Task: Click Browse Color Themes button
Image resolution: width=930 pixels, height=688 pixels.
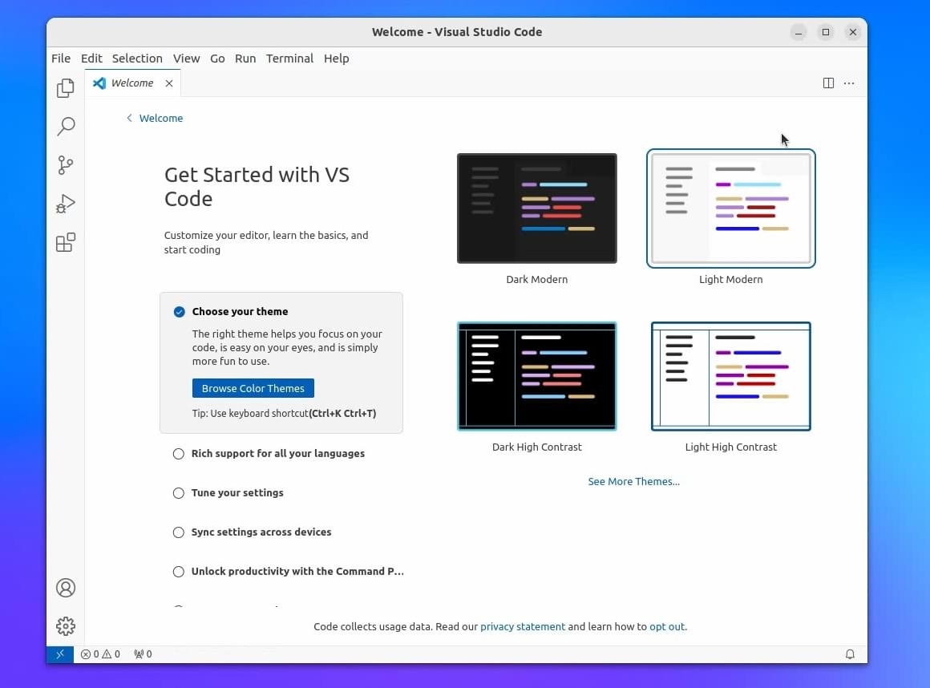Action: (253, 388)
